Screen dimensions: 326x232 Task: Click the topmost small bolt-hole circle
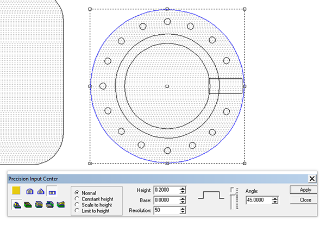point(167,21)
